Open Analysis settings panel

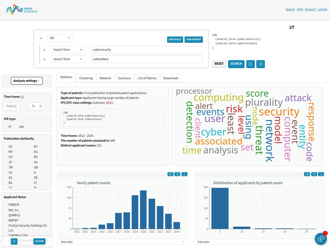pos(27,81)
